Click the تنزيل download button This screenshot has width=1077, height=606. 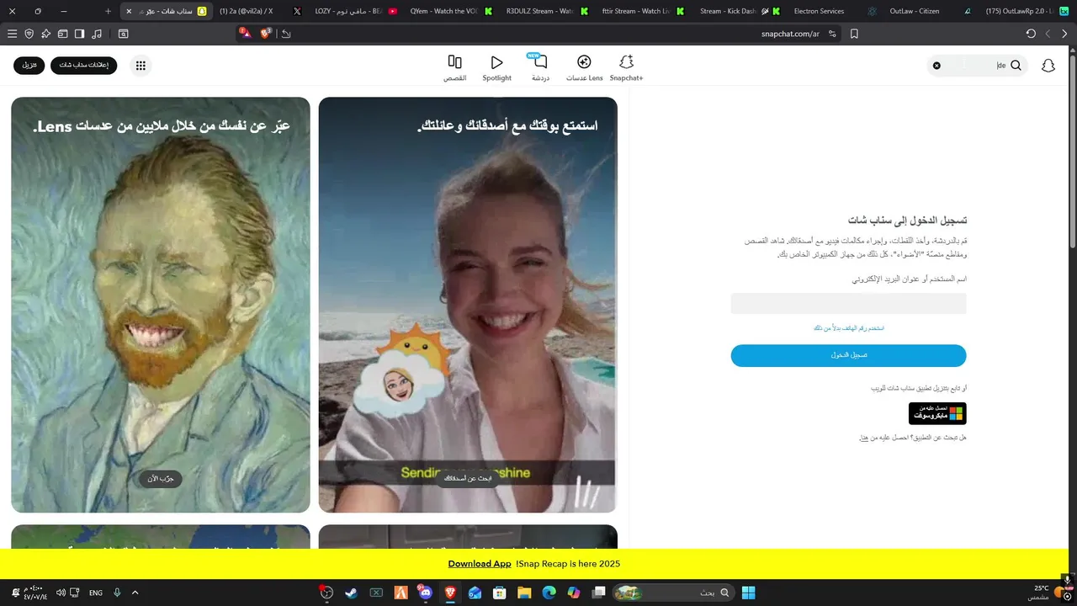[29, 66]
